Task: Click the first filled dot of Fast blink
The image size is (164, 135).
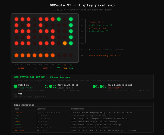Action: click(x=94, y=86)
